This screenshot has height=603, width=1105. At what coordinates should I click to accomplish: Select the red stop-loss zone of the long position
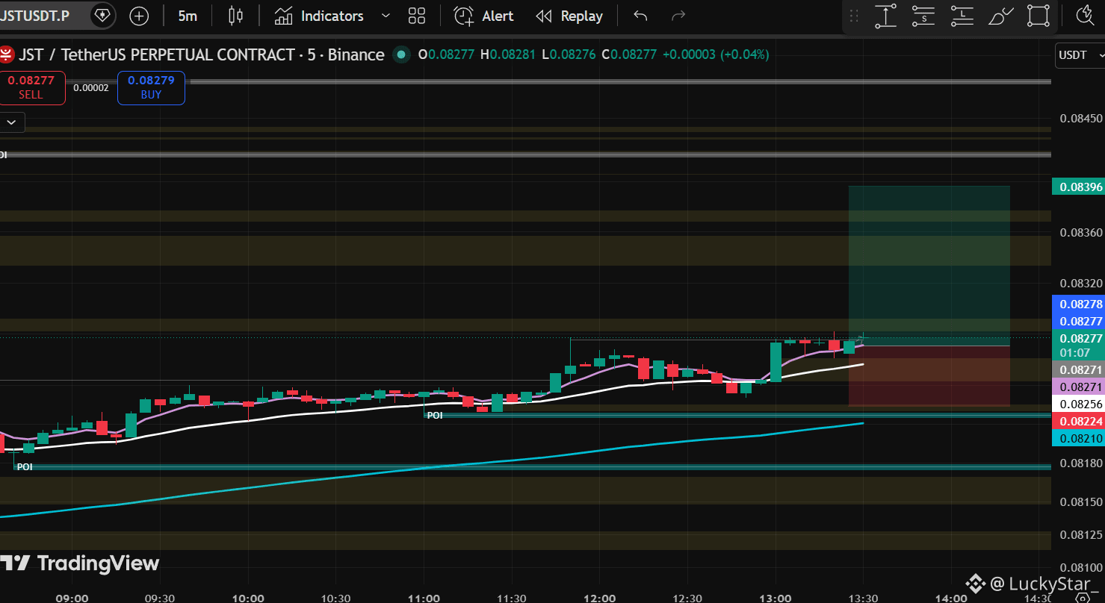(929, 376)
